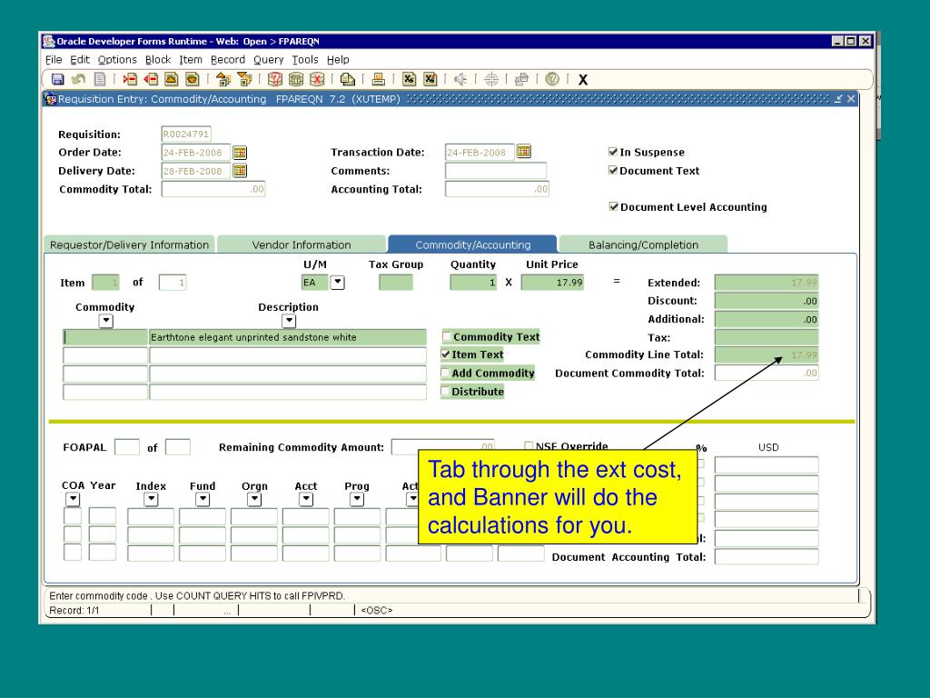
Task: Click the Remove Record toolbar icon
Action: pos(151,79)
